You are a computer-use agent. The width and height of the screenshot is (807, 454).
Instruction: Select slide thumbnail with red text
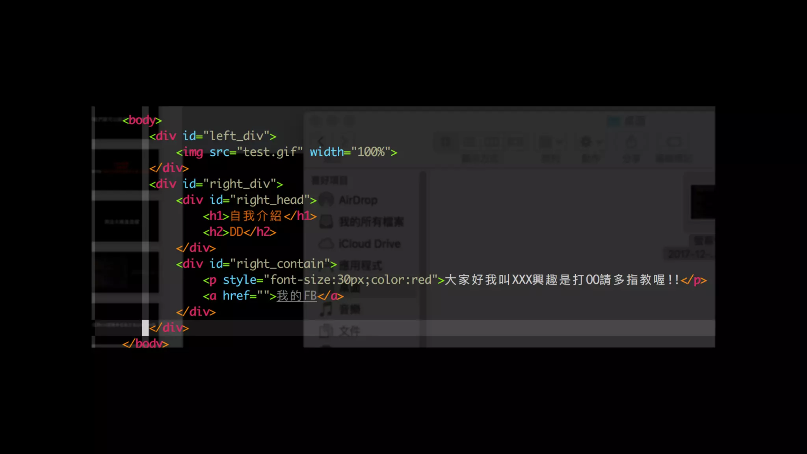[x=122, y=169]
